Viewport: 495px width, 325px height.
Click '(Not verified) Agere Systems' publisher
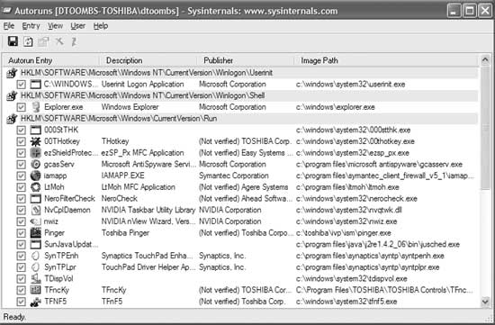click(x=243, y=187)
